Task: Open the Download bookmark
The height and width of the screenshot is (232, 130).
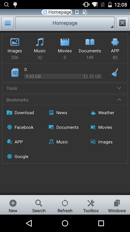Action: [x=21, y=113]
